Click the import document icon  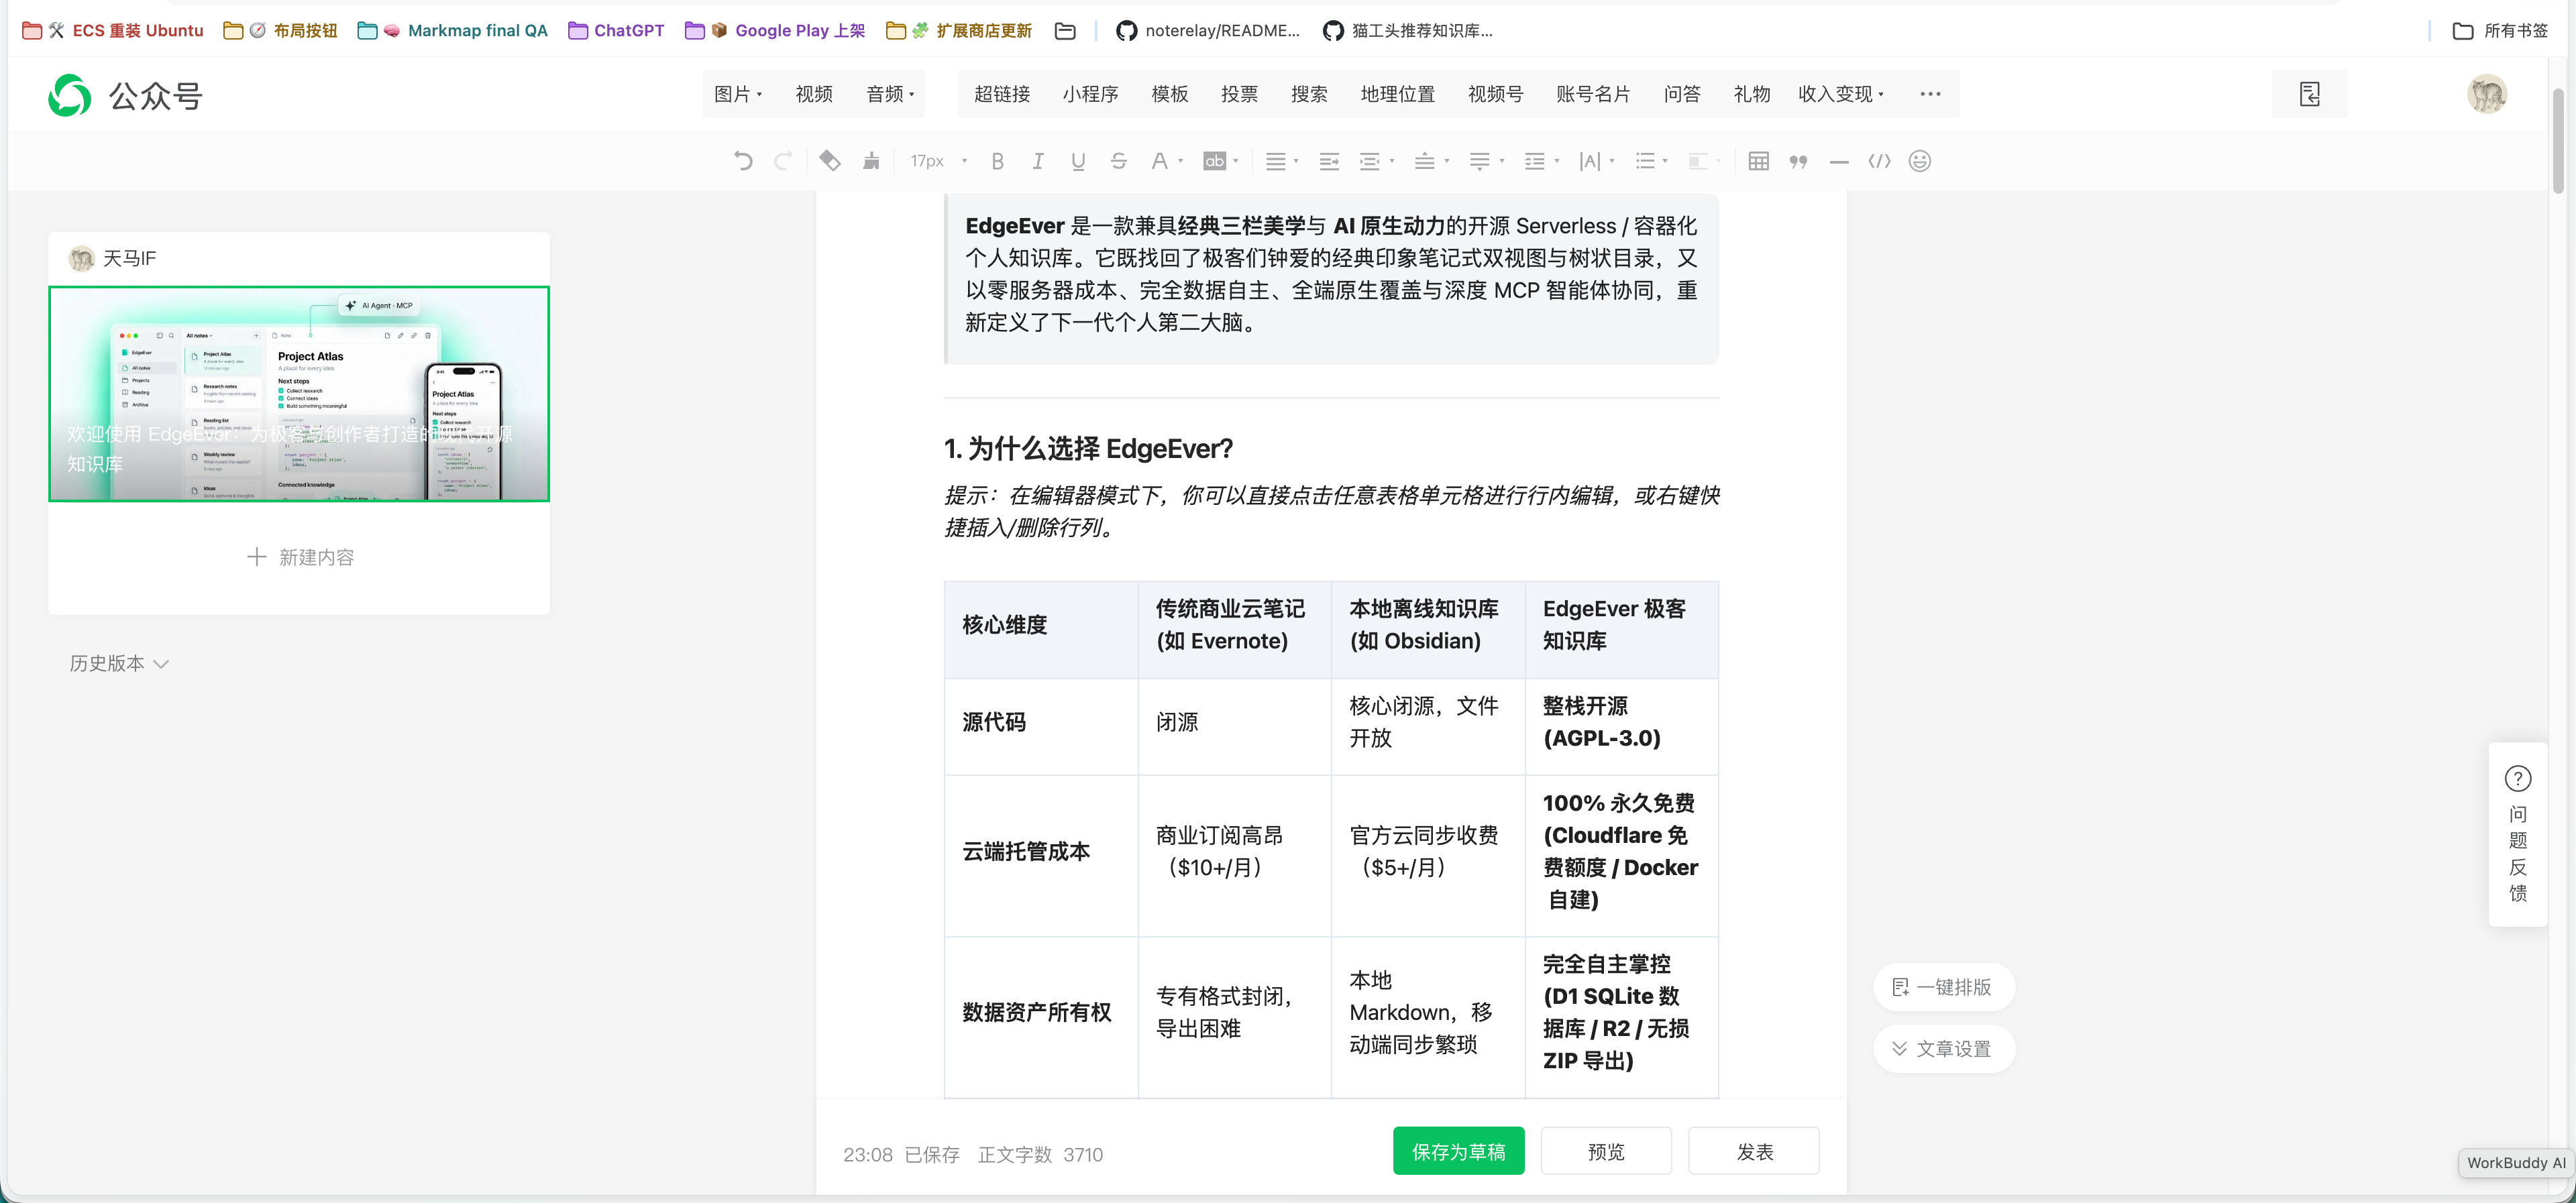click(2309, 94)
